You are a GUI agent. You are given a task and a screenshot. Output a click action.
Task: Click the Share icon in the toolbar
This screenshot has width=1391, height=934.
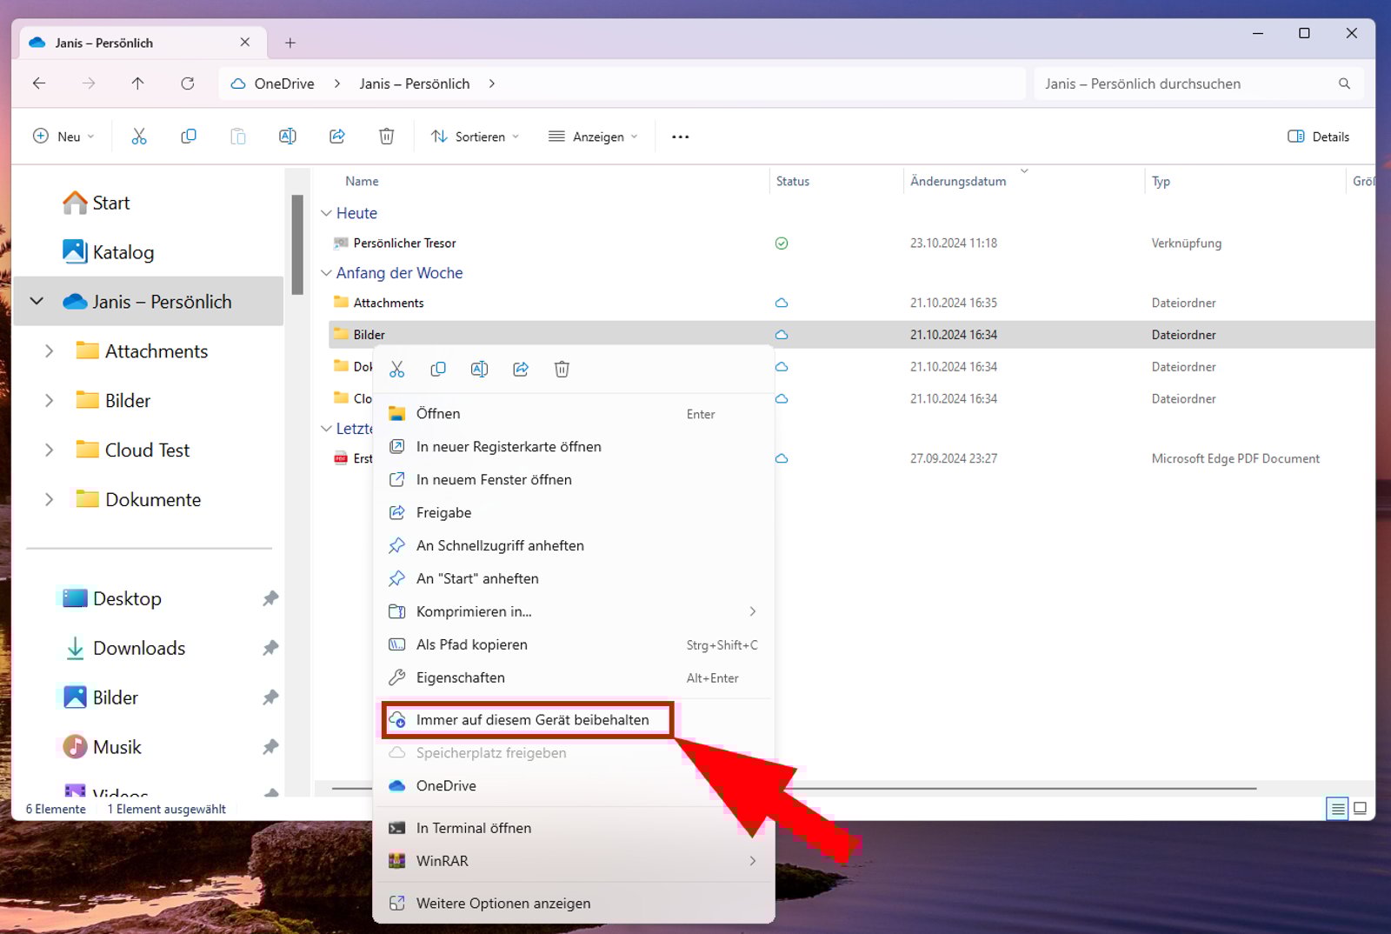[x=337, y=137]
